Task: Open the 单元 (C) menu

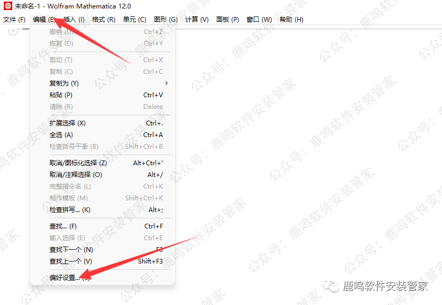Action: tap(135, 20)
